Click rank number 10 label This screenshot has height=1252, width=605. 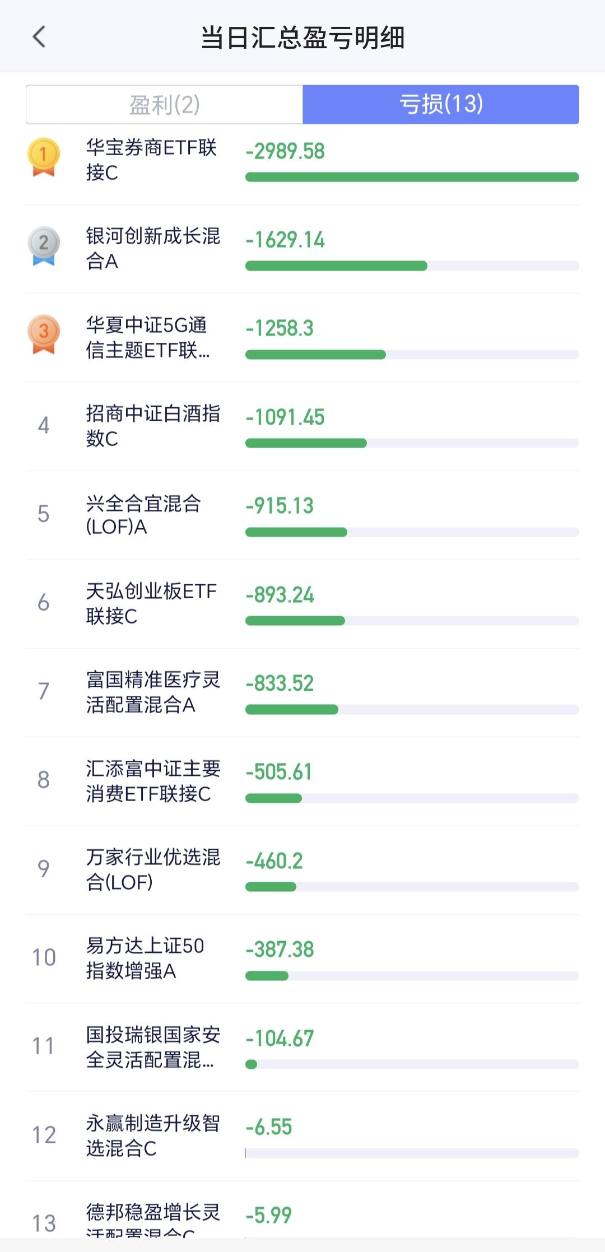tap(44, 958)
